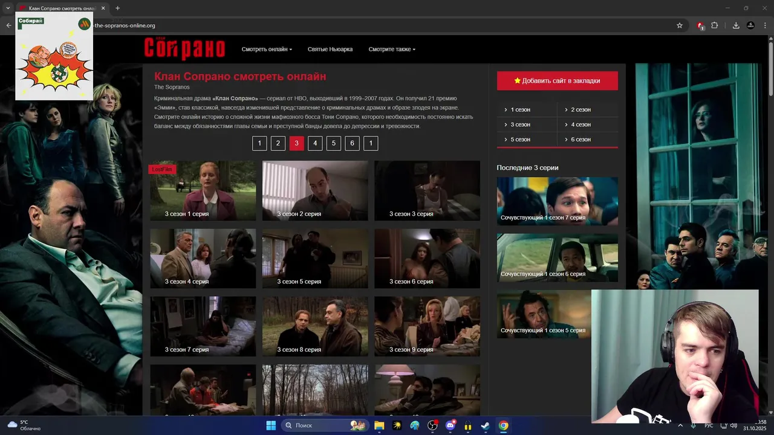Open the red ad-blocker extension icon
The height and width of the screenshot is (435, 774).
(x=700, y=25)
